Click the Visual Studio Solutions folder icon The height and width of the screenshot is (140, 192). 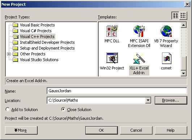coord(16,60)
